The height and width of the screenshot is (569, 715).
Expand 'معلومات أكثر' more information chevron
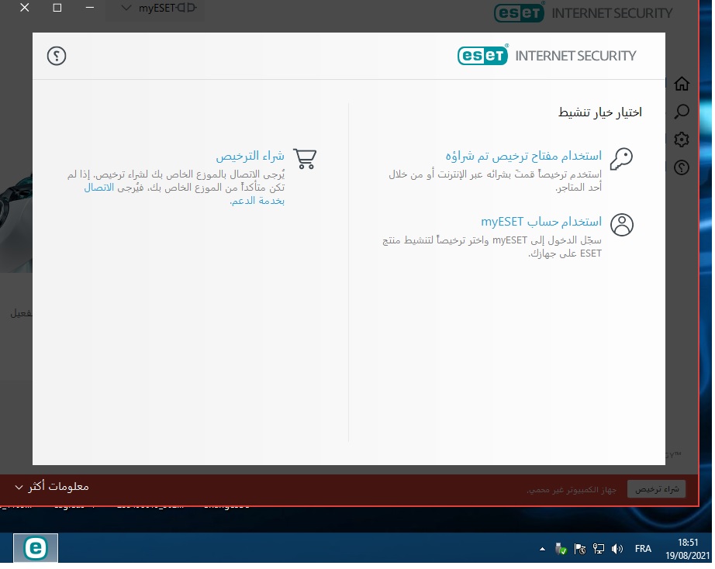point(51,487)
